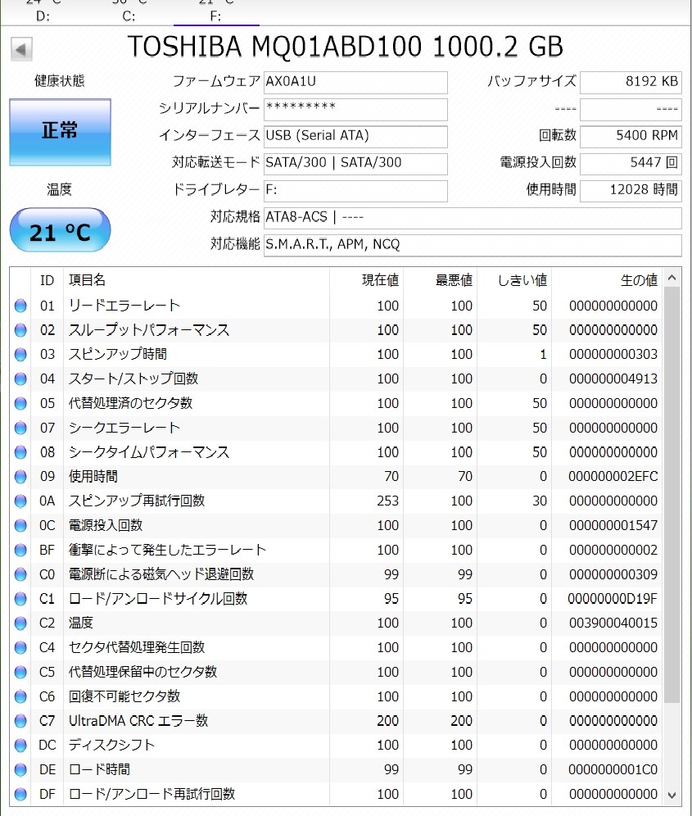This screenshot has width=692, height=816.
Task: Click status icon for row 0A スピンアップ再試行回数
Action: [x=20, y=501]
